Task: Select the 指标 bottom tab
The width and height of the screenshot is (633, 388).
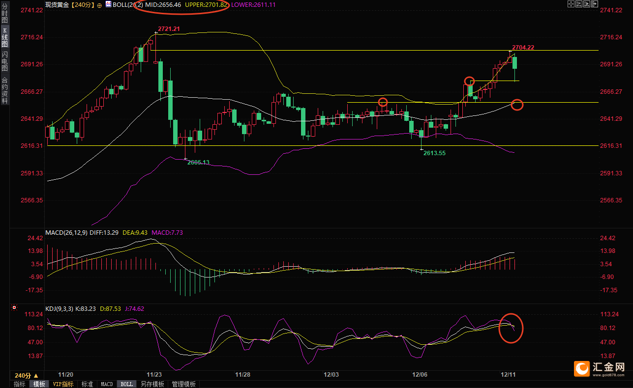Action: [x=20, y=384]
